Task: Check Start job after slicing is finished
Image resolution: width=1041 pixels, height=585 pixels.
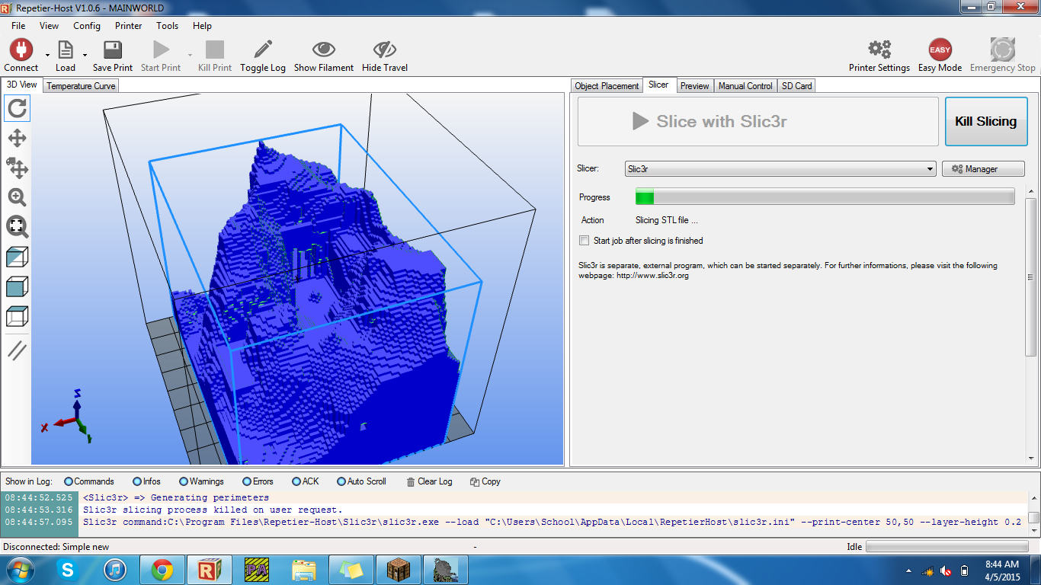Action: tap(585, 241)
